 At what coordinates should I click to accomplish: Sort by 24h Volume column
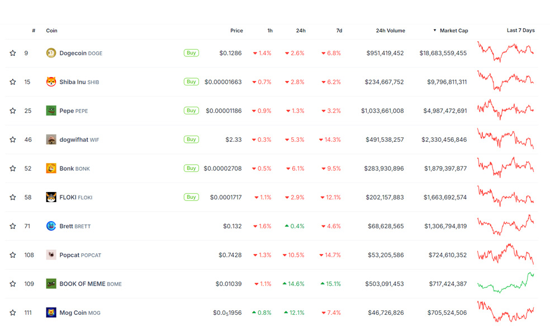point(390,31)
